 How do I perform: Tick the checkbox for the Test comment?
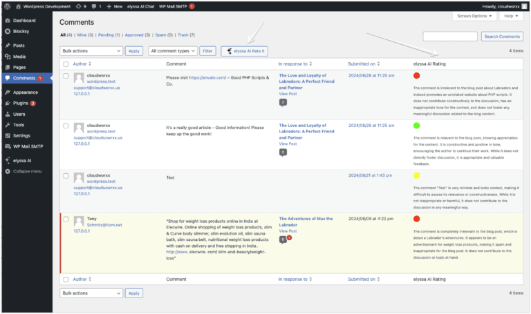[66, 176]
